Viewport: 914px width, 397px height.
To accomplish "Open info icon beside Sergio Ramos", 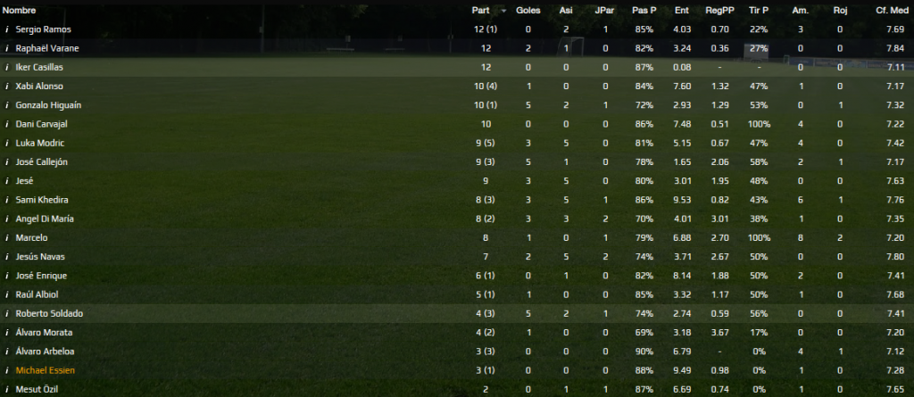I will pos(7,29).
